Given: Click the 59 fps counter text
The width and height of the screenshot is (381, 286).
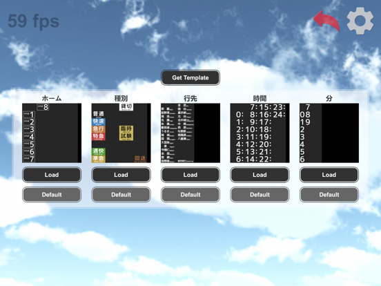Looking at the screenshot, I should point(33,21).
